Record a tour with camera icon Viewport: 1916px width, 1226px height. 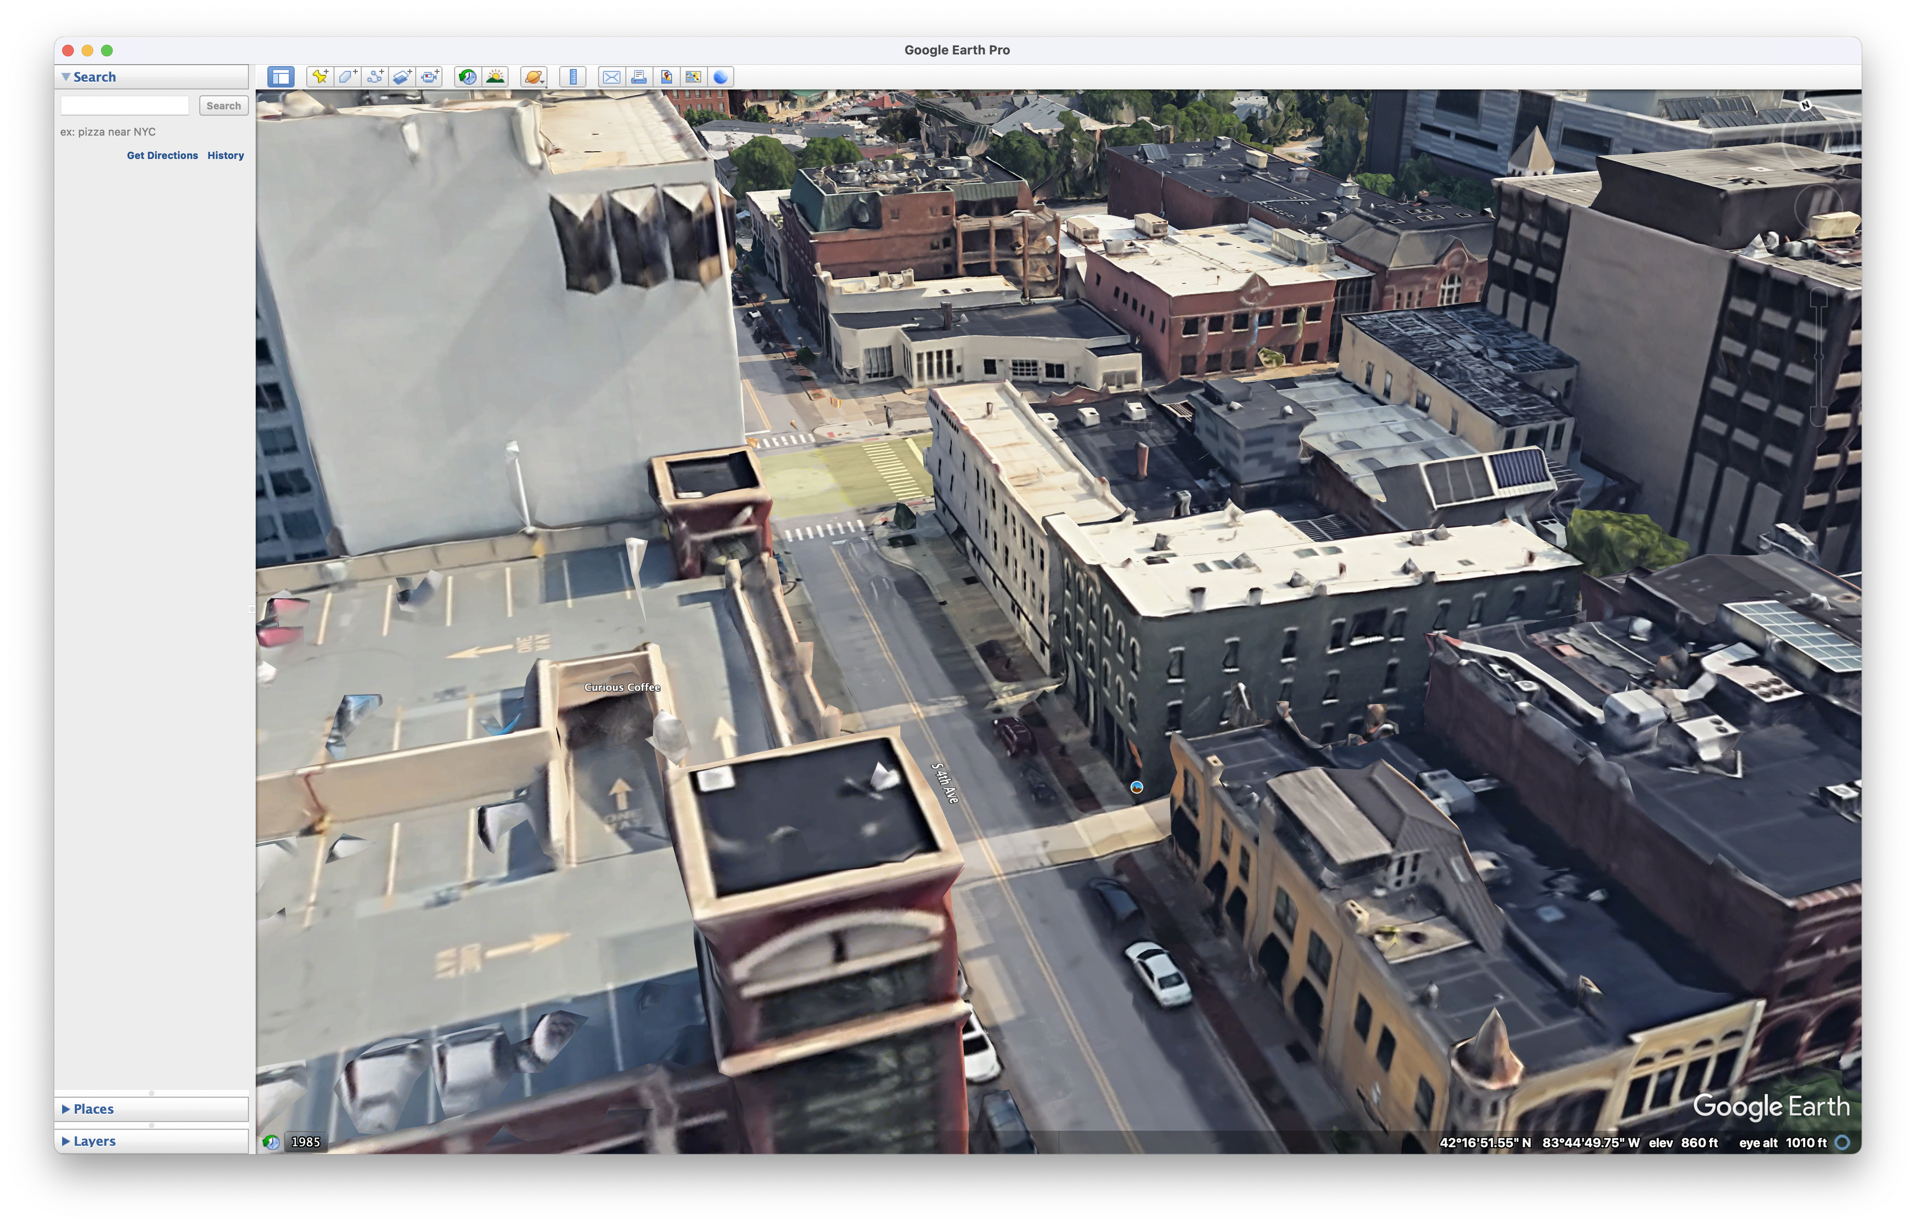(x=430, y=77)
